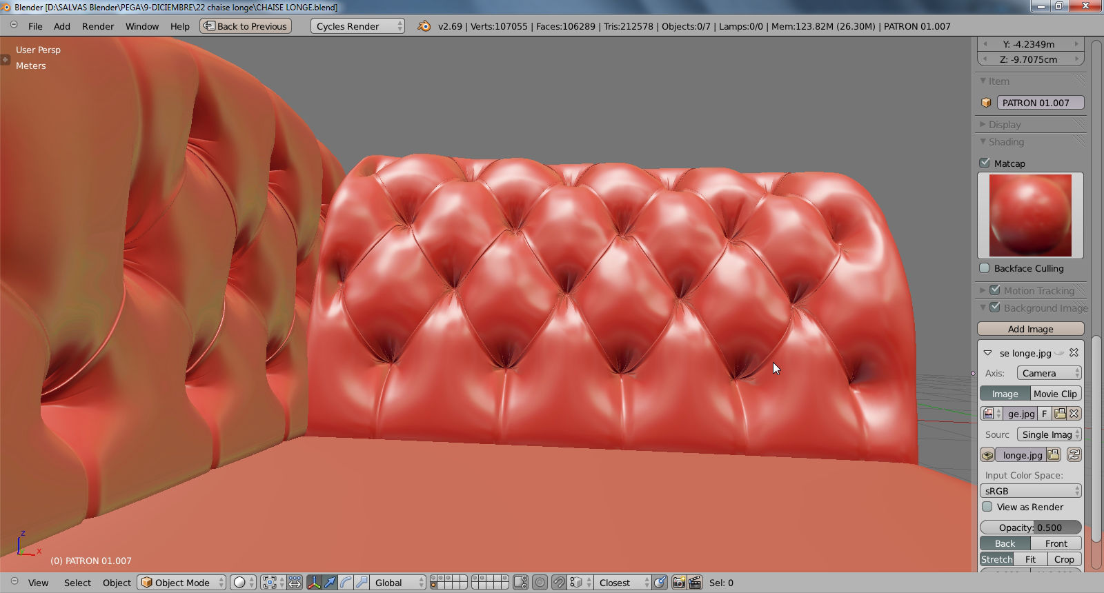Open the Select menu in viewport header

[78, 583]
